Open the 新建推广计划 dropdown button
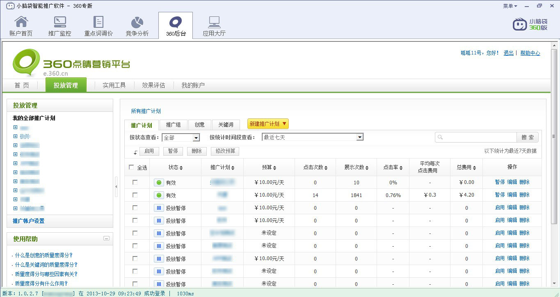This screenshot has width=560, height=297. click(268, 124)
